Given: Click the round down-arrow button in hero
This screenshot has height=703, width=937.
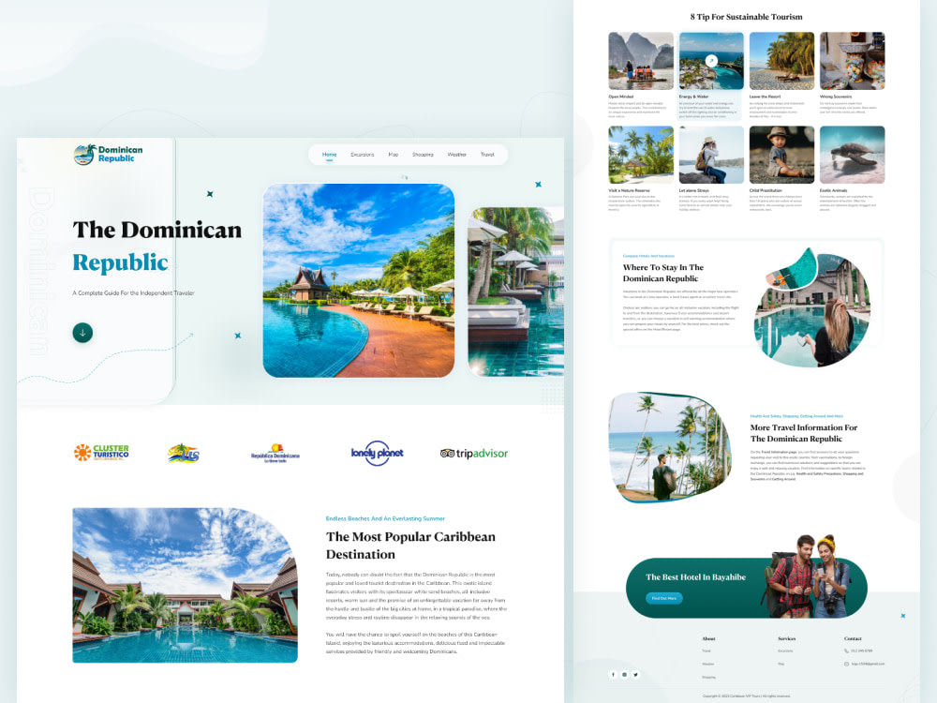Looking at the screenshot, I should tap(82, 333).
